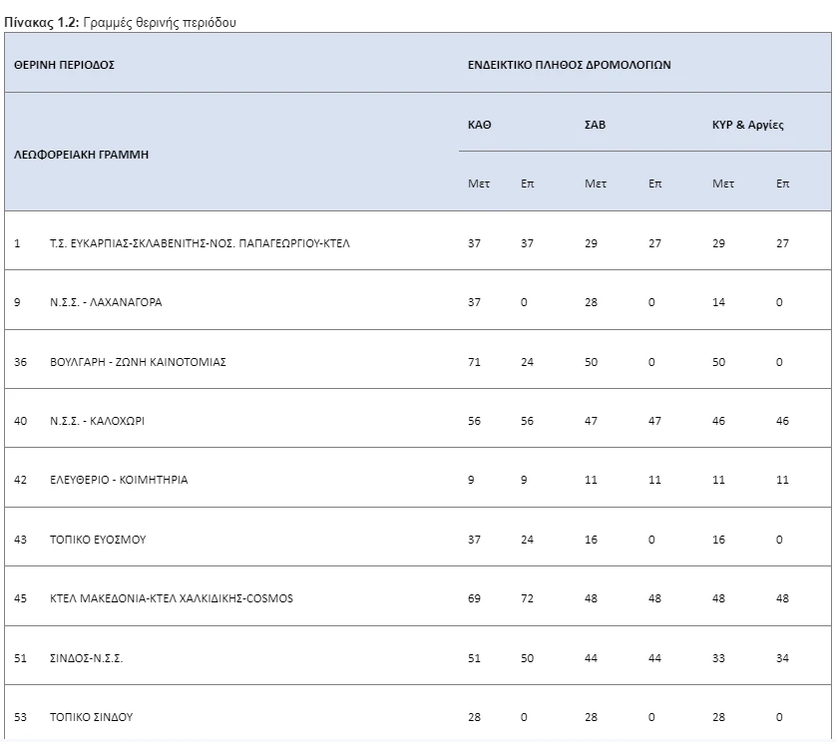The height and width of the screenshot is (742, 836).
Task: Select the value 33 in the ΣΙΝΔΟΣ-Ν.Σ.Σ. row
Action: [718, 658]
